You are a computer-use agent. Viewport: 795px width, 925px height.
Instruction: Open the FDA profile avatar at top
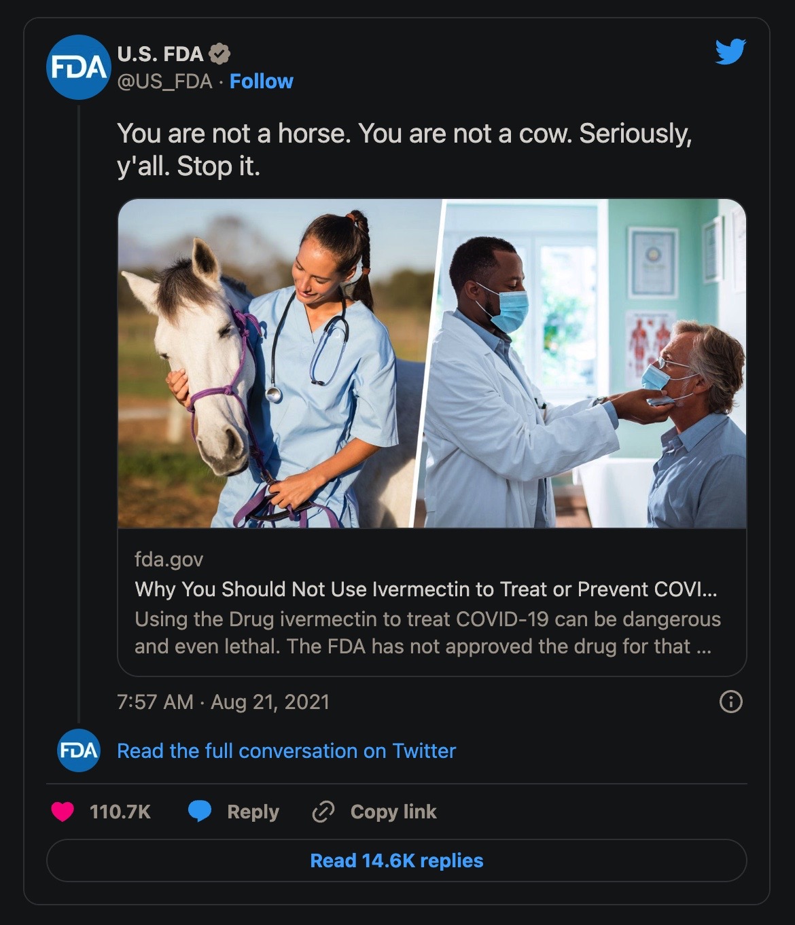(79, 67)
